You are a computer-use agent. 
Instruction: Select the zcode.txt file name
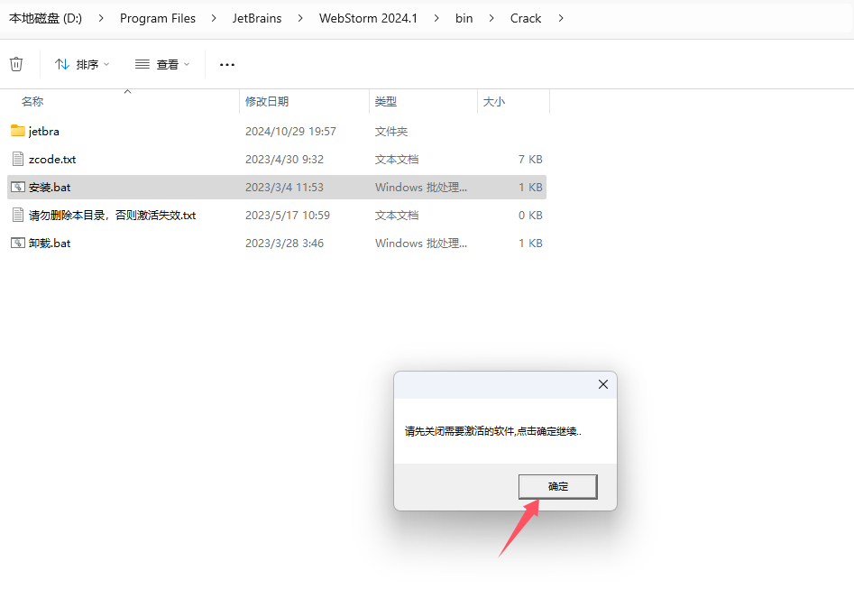click(52, 159)
